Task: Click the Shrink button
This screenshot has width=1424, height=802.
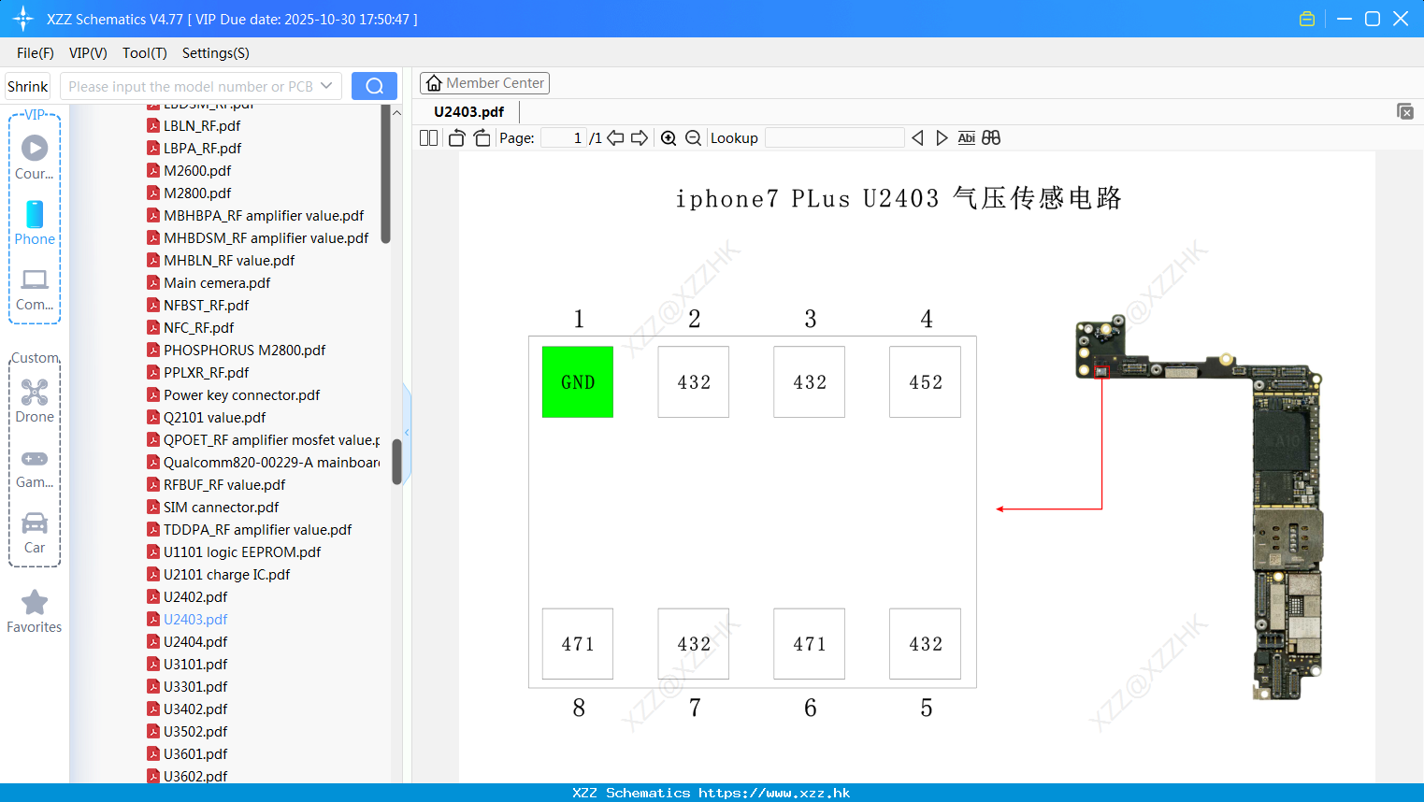Action: point(27,86)
